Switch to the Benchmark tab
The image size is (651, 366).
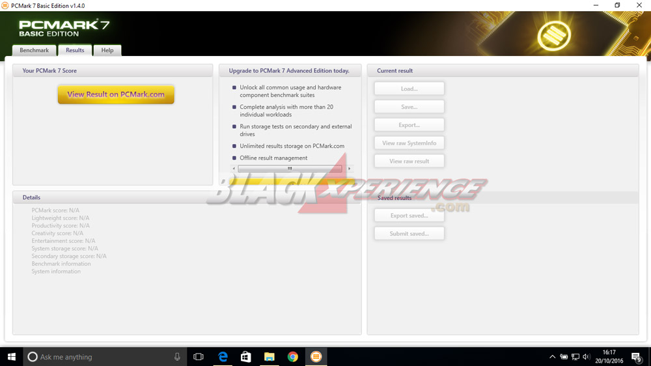pyautogui.click(x=34, y=50)
